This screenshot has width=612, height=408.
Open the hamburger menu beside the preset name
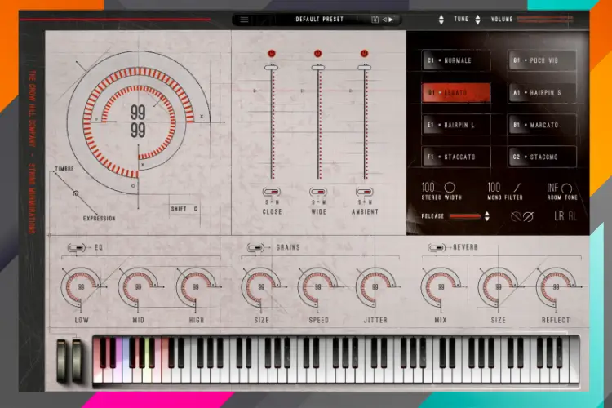point(244,20)
